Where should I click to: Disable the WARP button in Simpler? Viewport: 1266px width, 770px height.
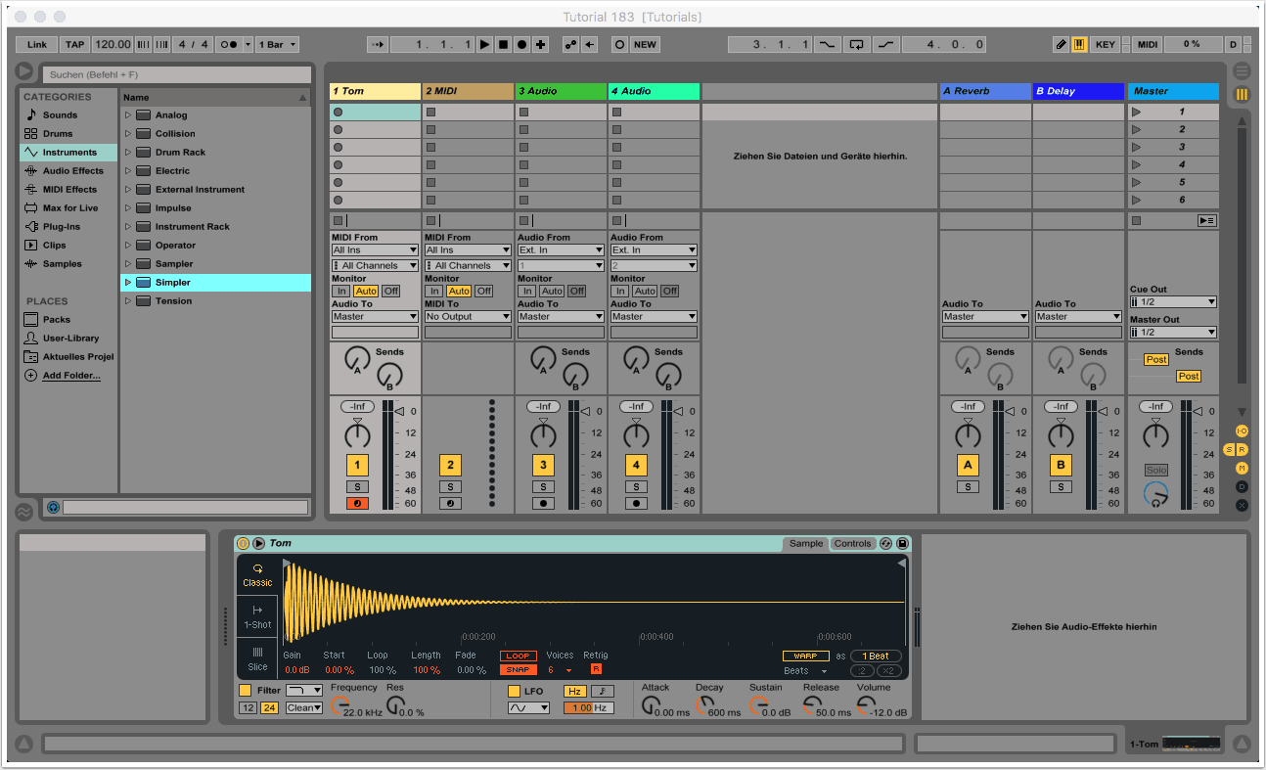[805, 657]
